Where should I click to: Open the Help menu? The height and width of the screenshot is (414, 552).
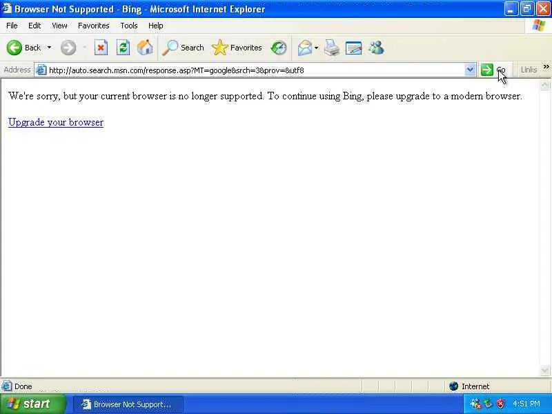(155, 26)
